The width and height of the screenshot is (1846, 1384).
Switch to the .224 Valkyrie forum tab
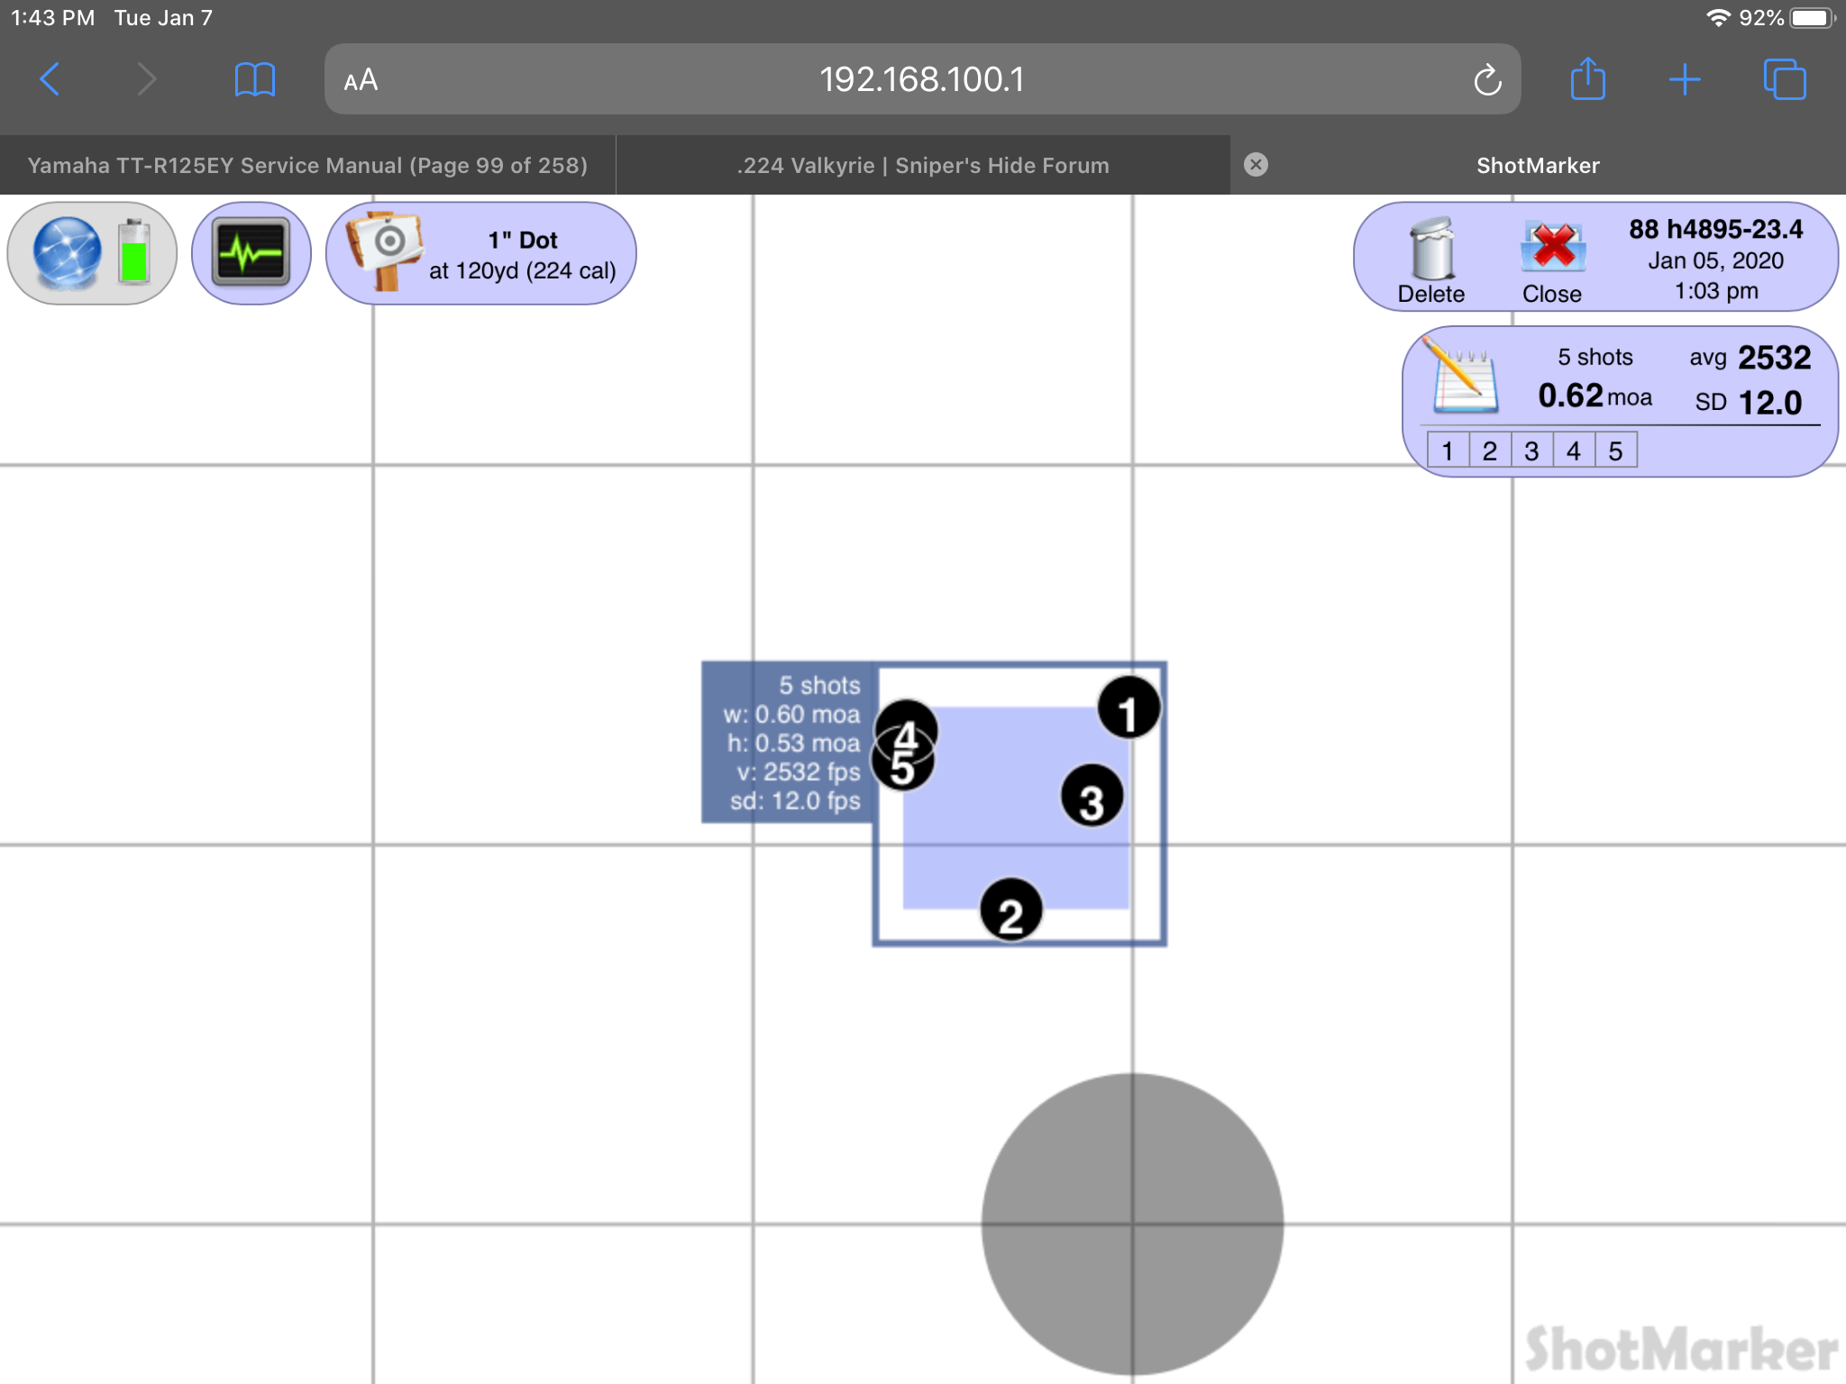point(922,166)
